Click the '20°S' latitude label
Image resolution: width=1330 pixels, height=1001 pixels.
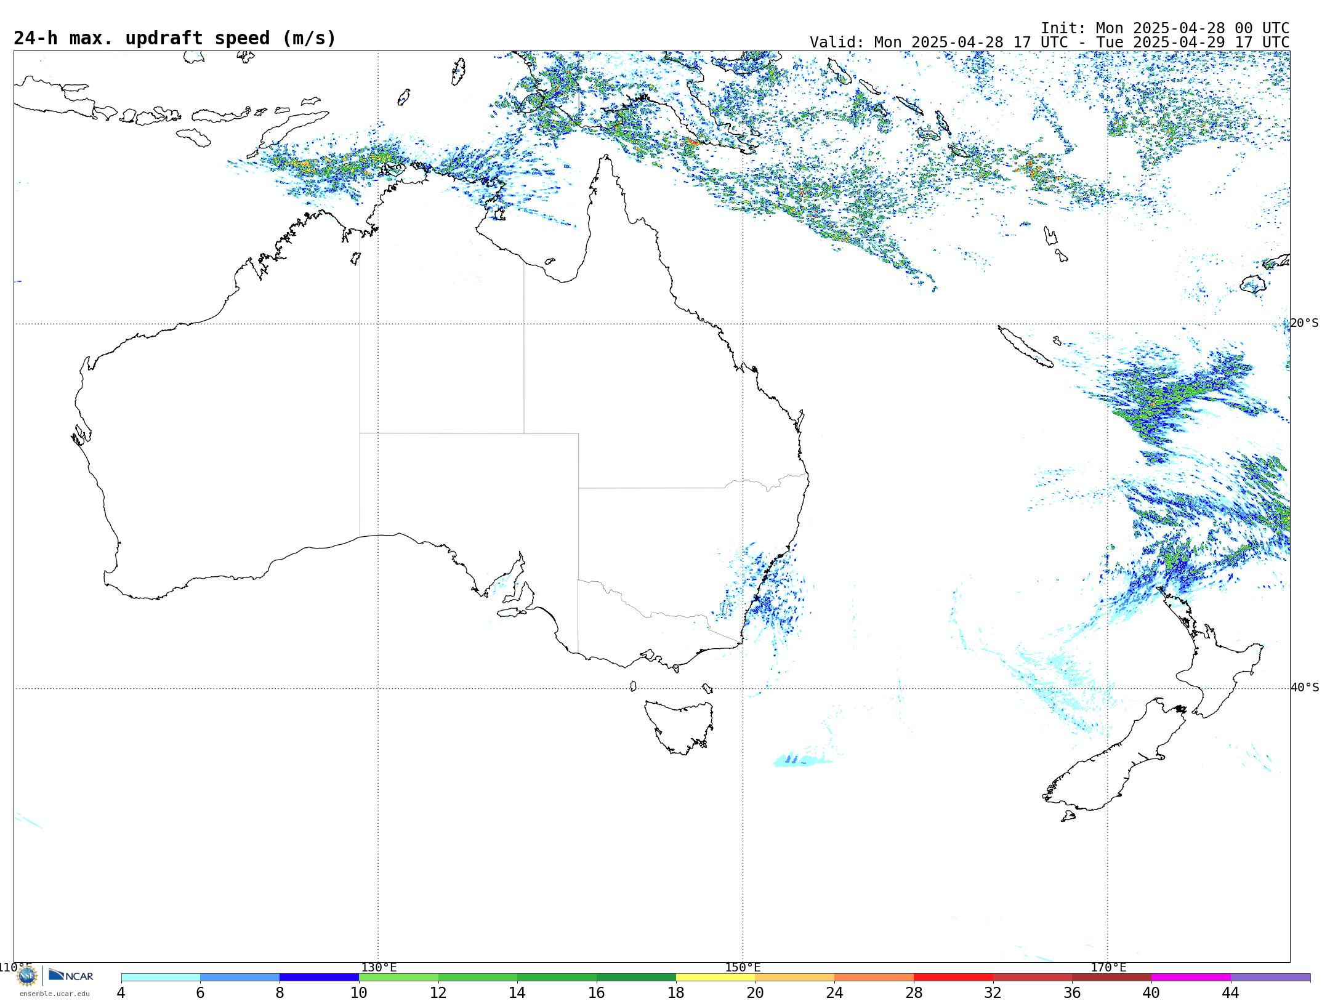point(1305,323)
